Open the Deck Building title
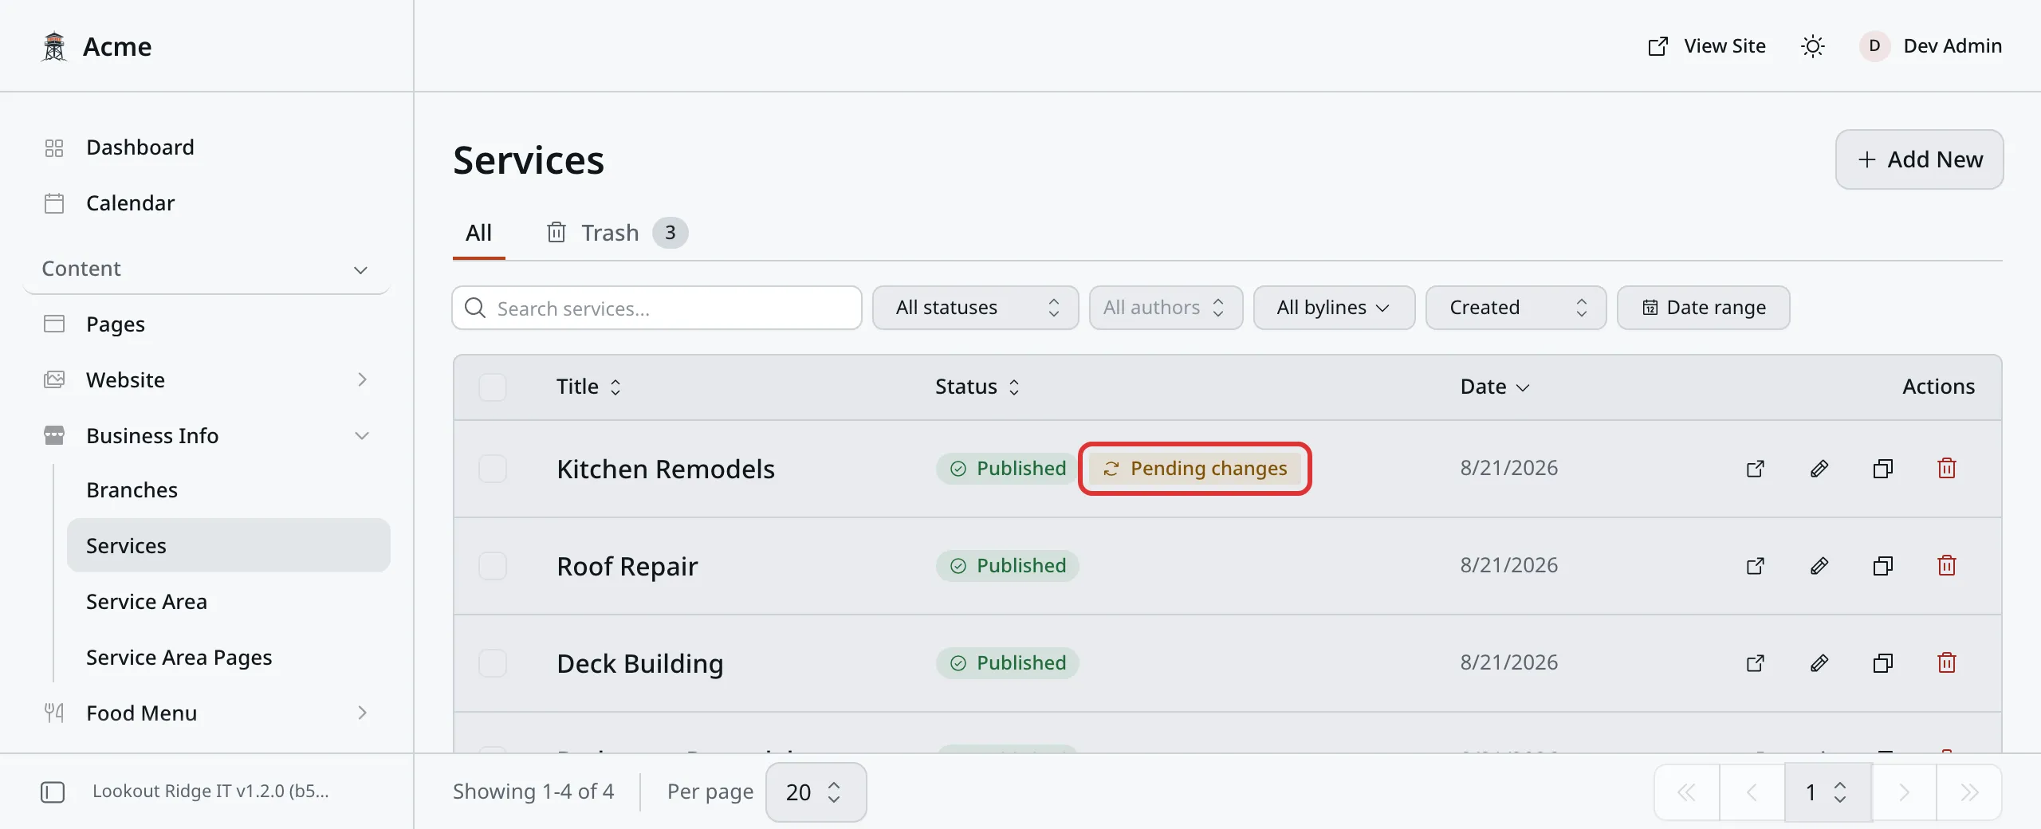Viewport: 2041px width, 829px height. pos(640,664)
